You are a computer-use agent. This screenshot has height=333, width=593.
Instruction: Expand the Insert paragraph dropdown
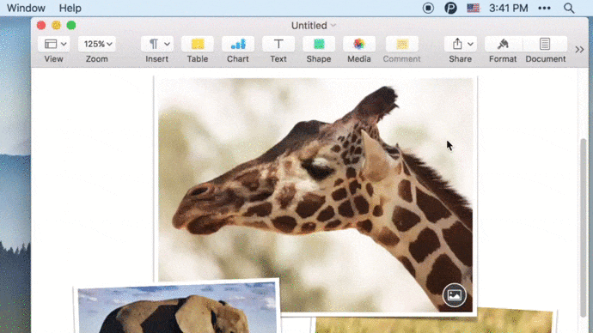[x=157, y=44]
